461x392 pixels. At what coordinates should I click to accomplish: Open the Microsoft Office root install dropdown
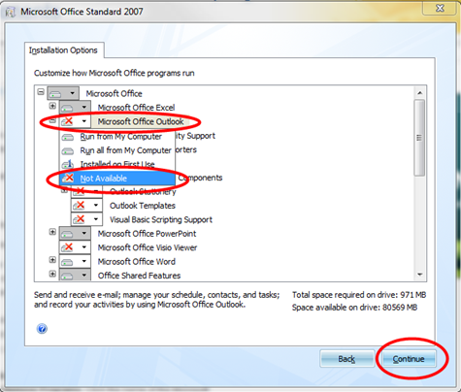[63, 93]
